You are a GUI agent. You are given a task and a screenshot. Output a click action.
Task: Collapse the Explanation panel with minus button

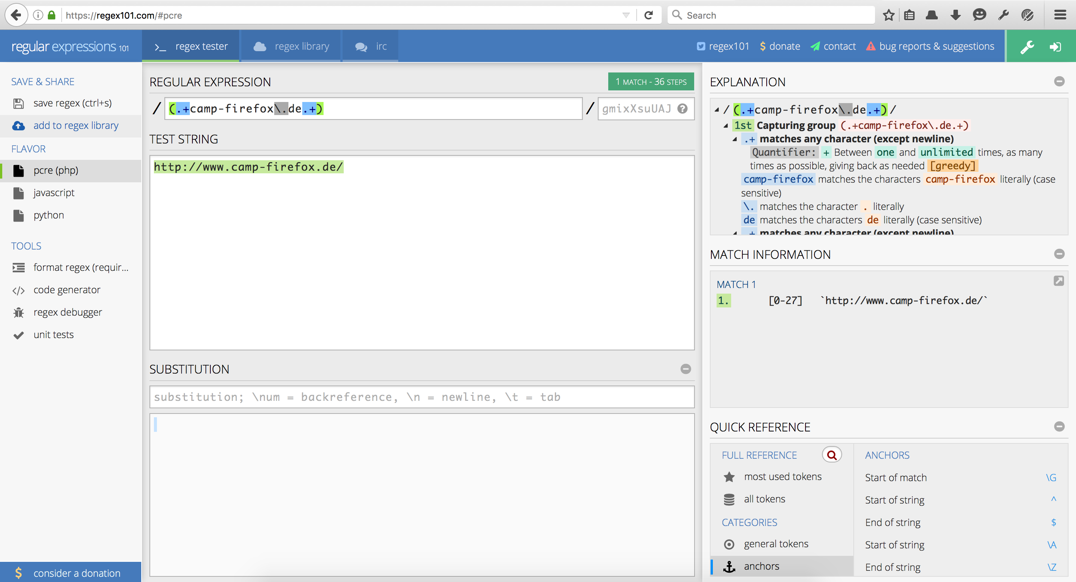click(1059, 81)
